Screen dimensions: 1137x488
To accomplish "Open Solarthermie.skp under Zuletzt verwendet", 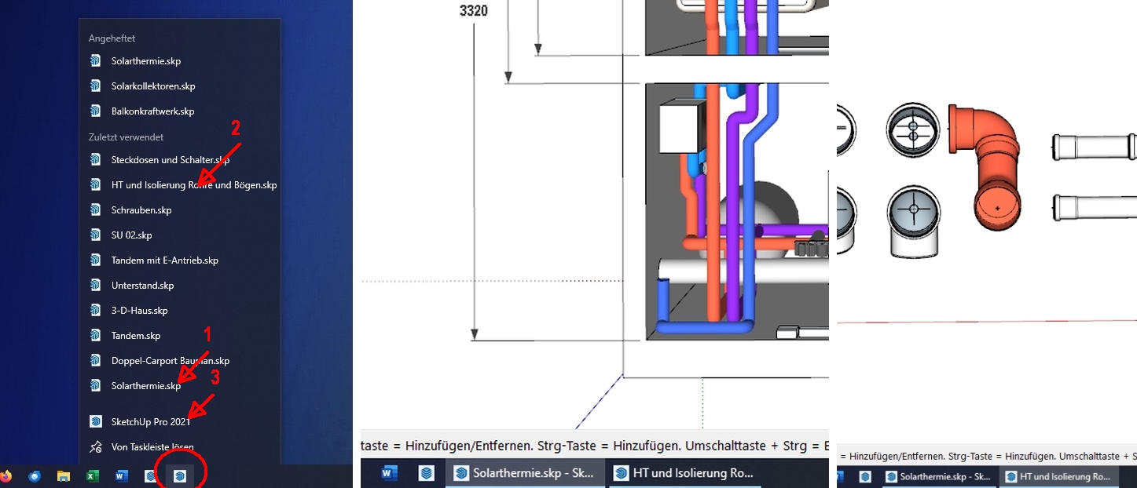I will click(x=180, y=385).
